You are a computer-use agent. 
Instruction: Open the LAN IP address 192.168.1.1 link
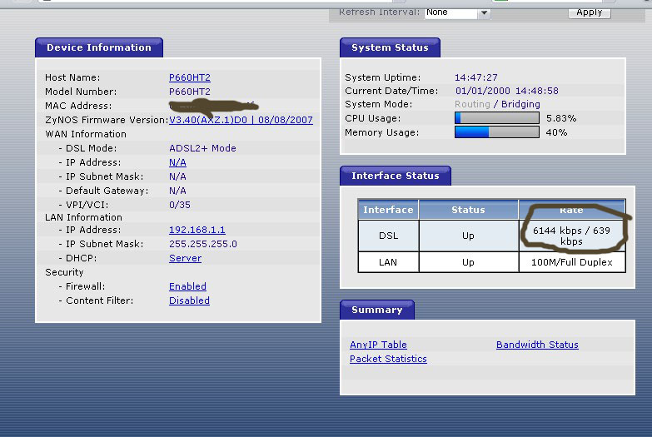pos(197,230)
